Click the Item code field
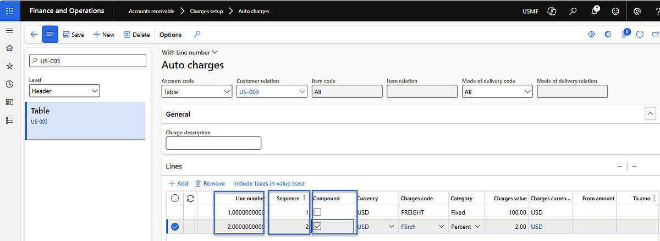This screenshot has width=660, height=241. (347, 92)
